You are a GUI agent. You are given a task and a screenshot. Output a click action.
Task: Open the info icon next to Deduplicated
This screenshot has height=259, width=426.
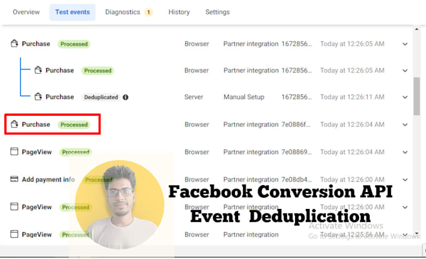(125, 97)
